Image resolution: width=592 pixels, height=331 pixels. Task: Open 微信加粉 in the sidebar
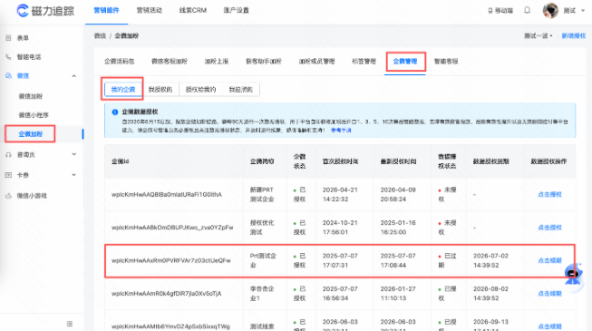click(31, 96)
